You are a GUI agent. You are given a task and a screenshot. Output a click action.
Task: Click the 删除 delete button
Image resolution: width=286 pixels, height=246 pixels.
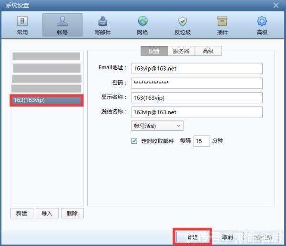coord(72,213)
